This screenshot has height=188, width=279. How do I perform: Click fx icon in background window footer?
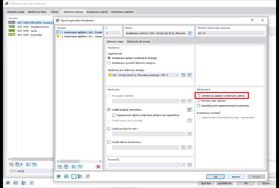(31, 183)
